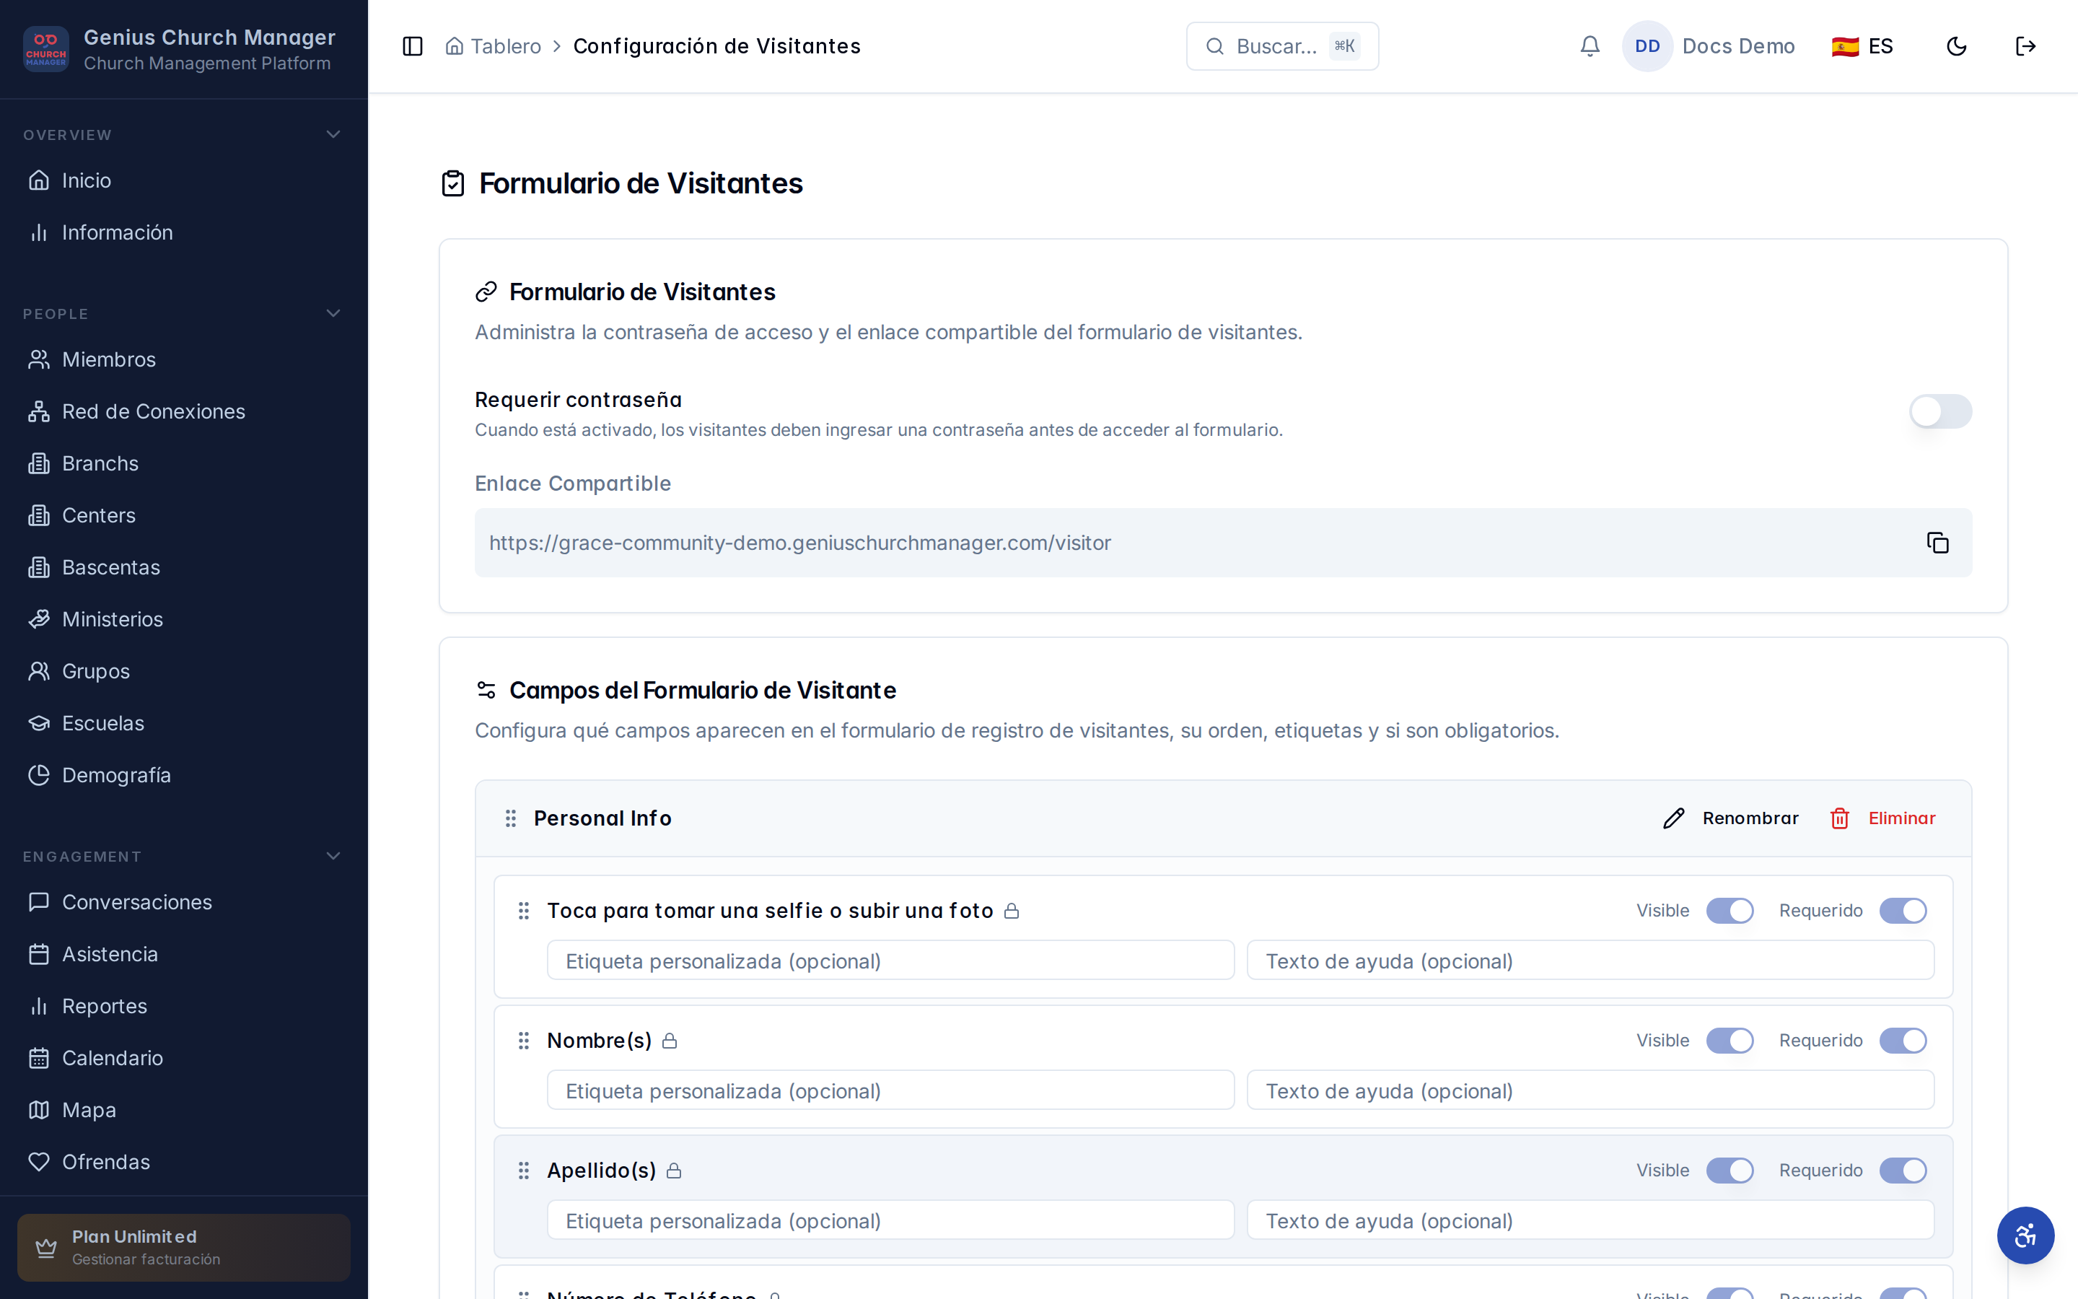Screen dimensions: 2078x1299
Task: Open the ES language dropdown
Action: click(x=1862, y=46)
